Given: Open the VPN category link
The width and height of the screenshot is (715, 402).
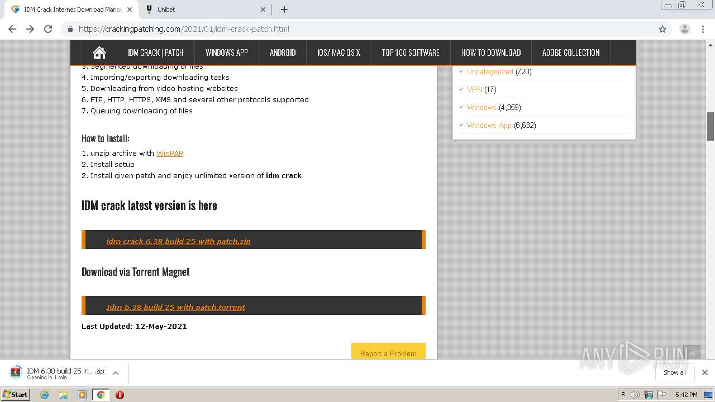Looking at the screenshot, I should (474, 89).
